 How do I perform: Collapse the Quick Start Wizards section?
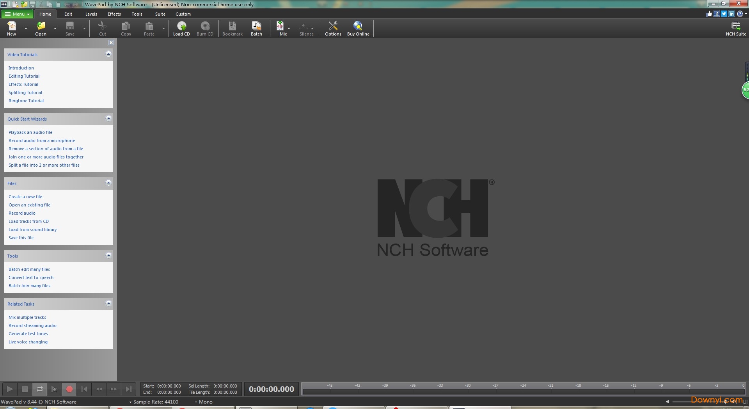[108, 119]
